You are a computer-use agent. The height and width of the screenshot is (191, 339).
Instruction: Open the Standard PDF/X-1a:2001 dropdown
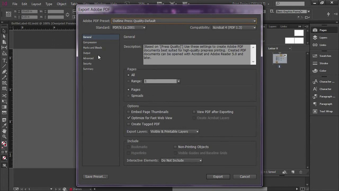tap(129, 28)
